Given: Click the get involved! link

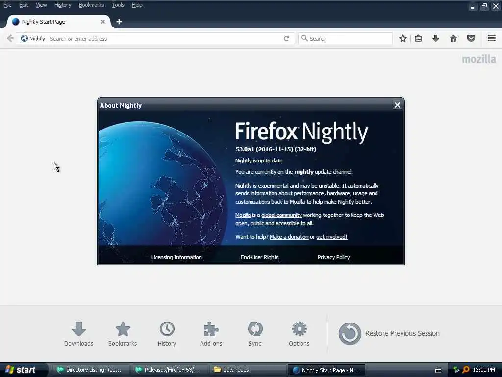Looking at the screenshot, I should pyautogui.click(x=332, y=237).
